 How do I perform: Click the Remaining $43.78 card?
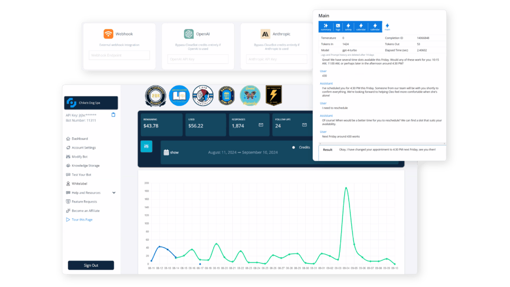pos(161,124)
